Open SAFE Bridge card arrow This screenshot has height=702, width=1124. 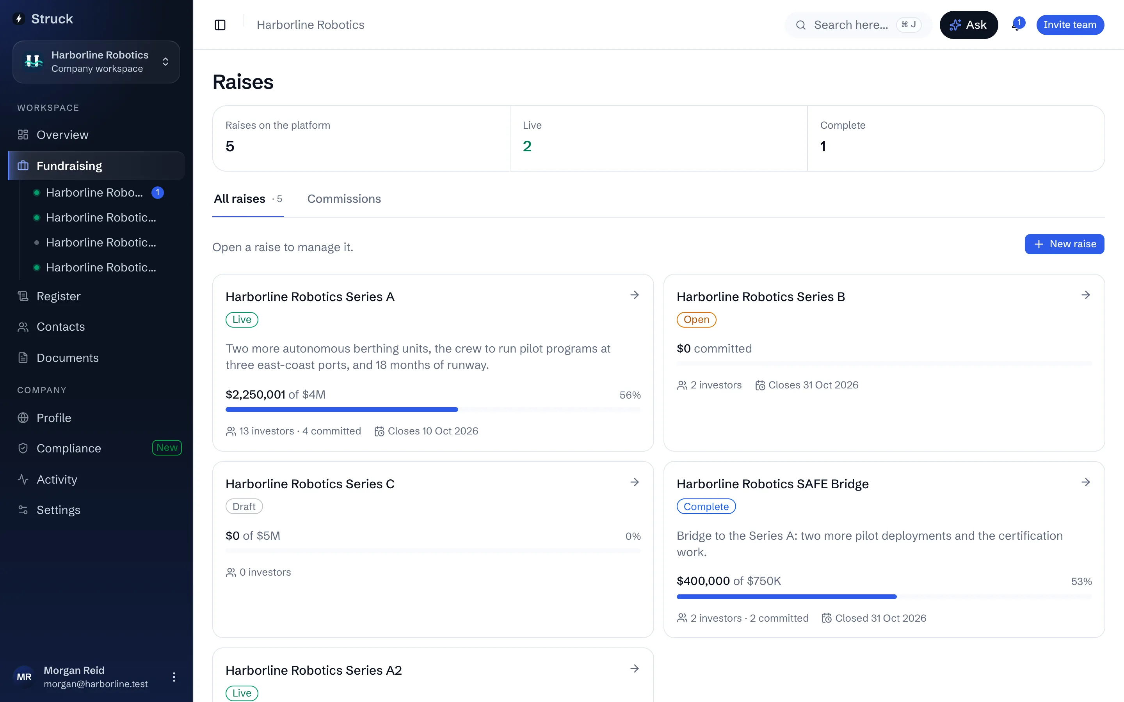(1085, 482)
